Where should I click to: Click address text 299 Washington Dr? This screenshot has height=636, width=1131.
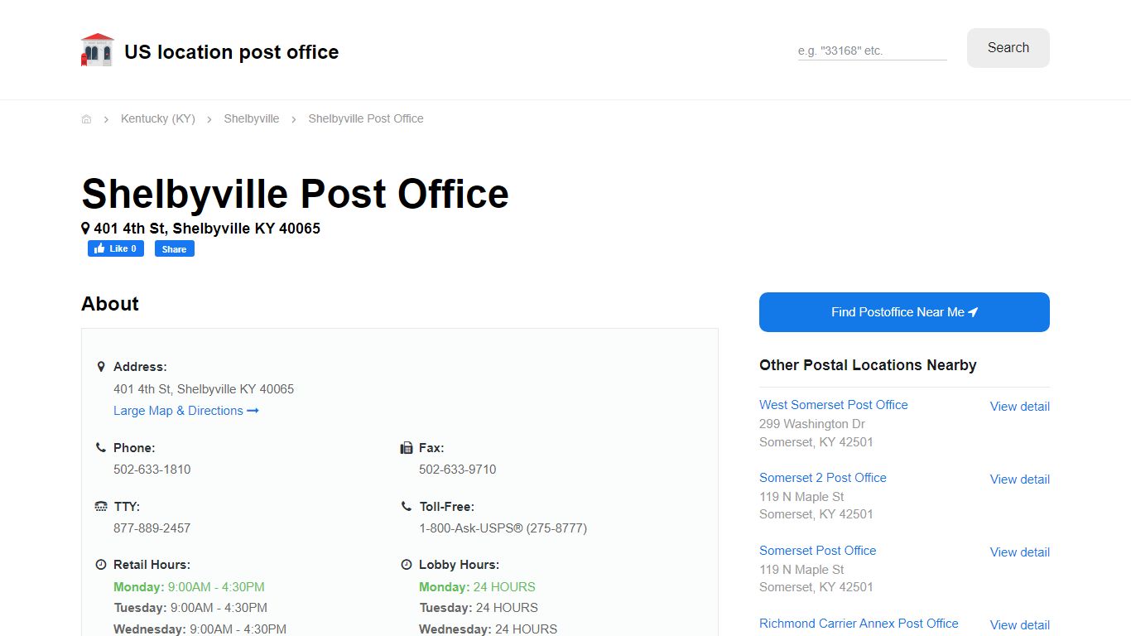pos(812,424)
